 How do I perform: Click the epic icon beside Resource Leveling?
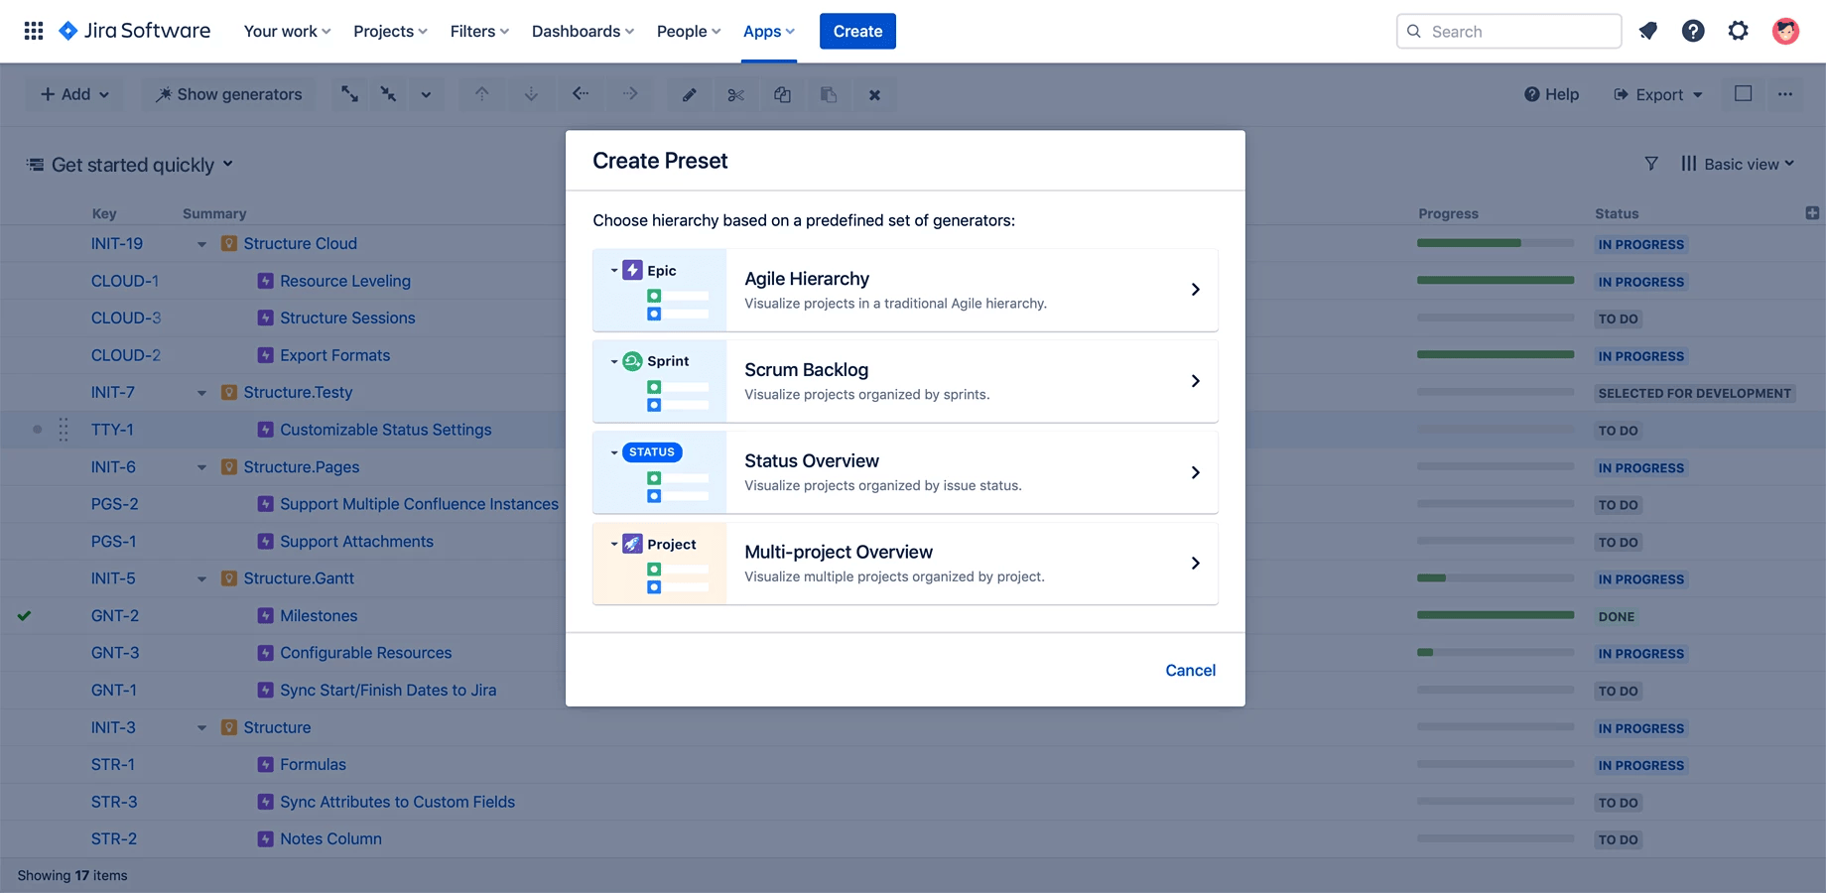(x=265, y=281)
